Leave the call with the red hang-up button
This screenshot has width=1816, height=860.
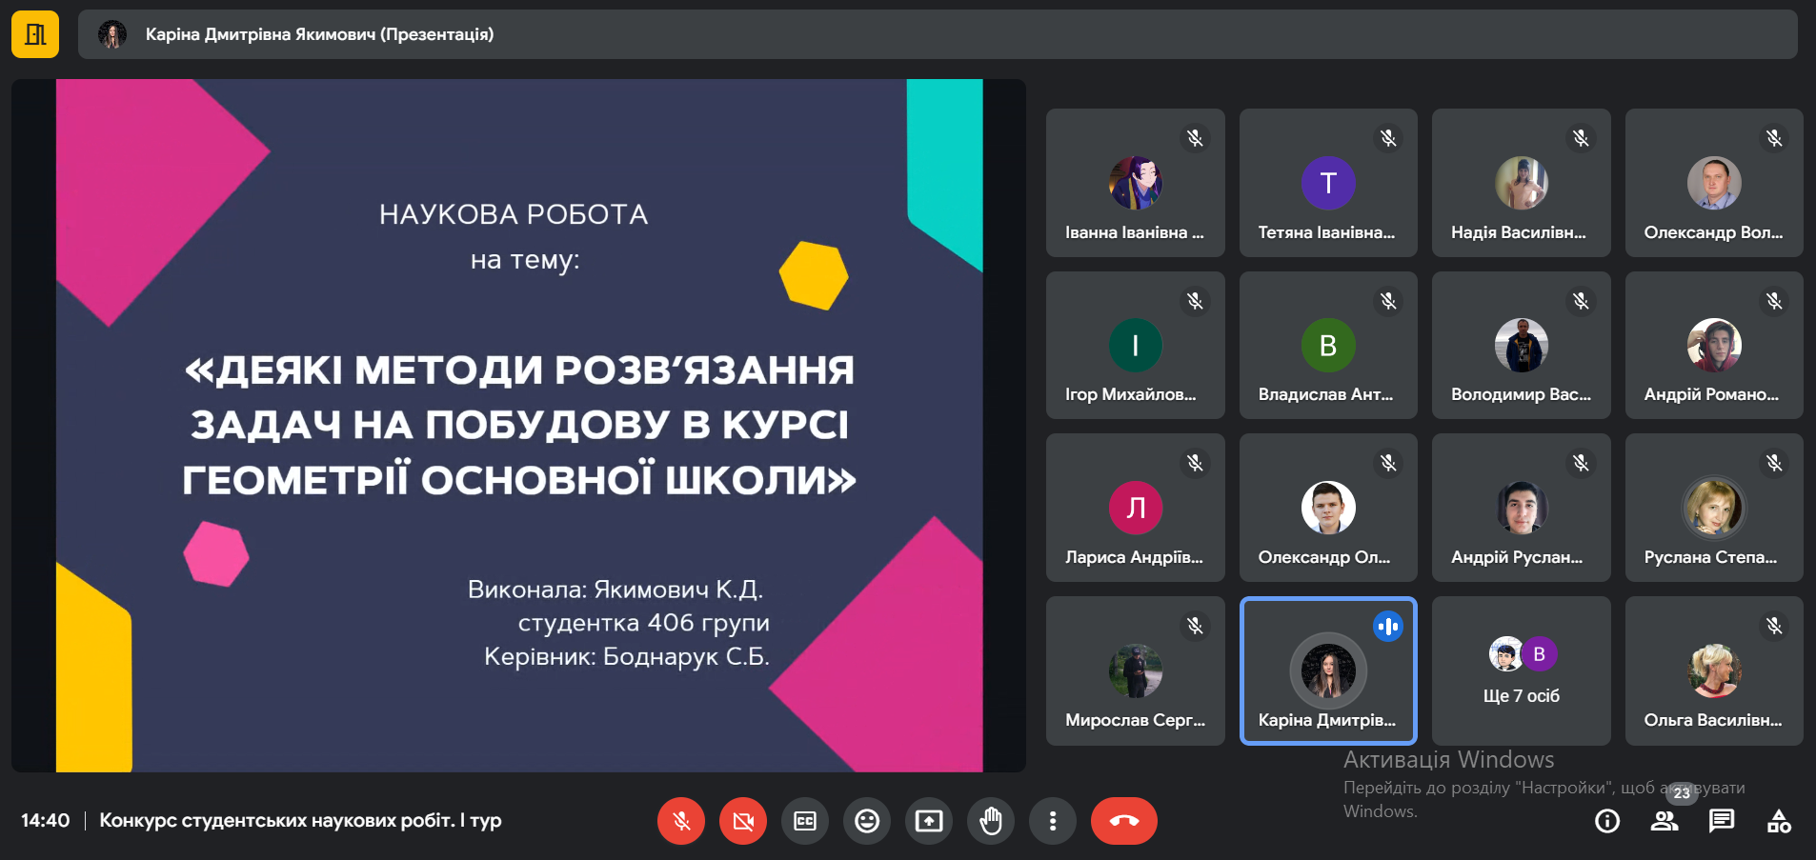(x=1124, y=821)
